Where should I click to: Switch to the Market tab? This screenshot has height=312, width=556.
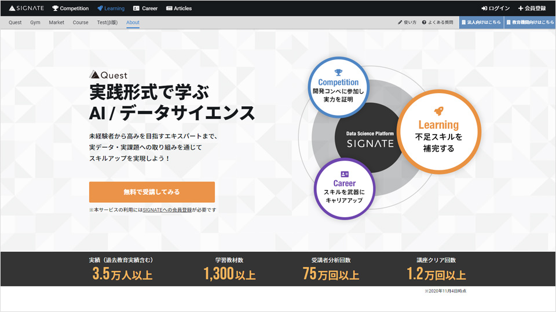click(56, 23)
